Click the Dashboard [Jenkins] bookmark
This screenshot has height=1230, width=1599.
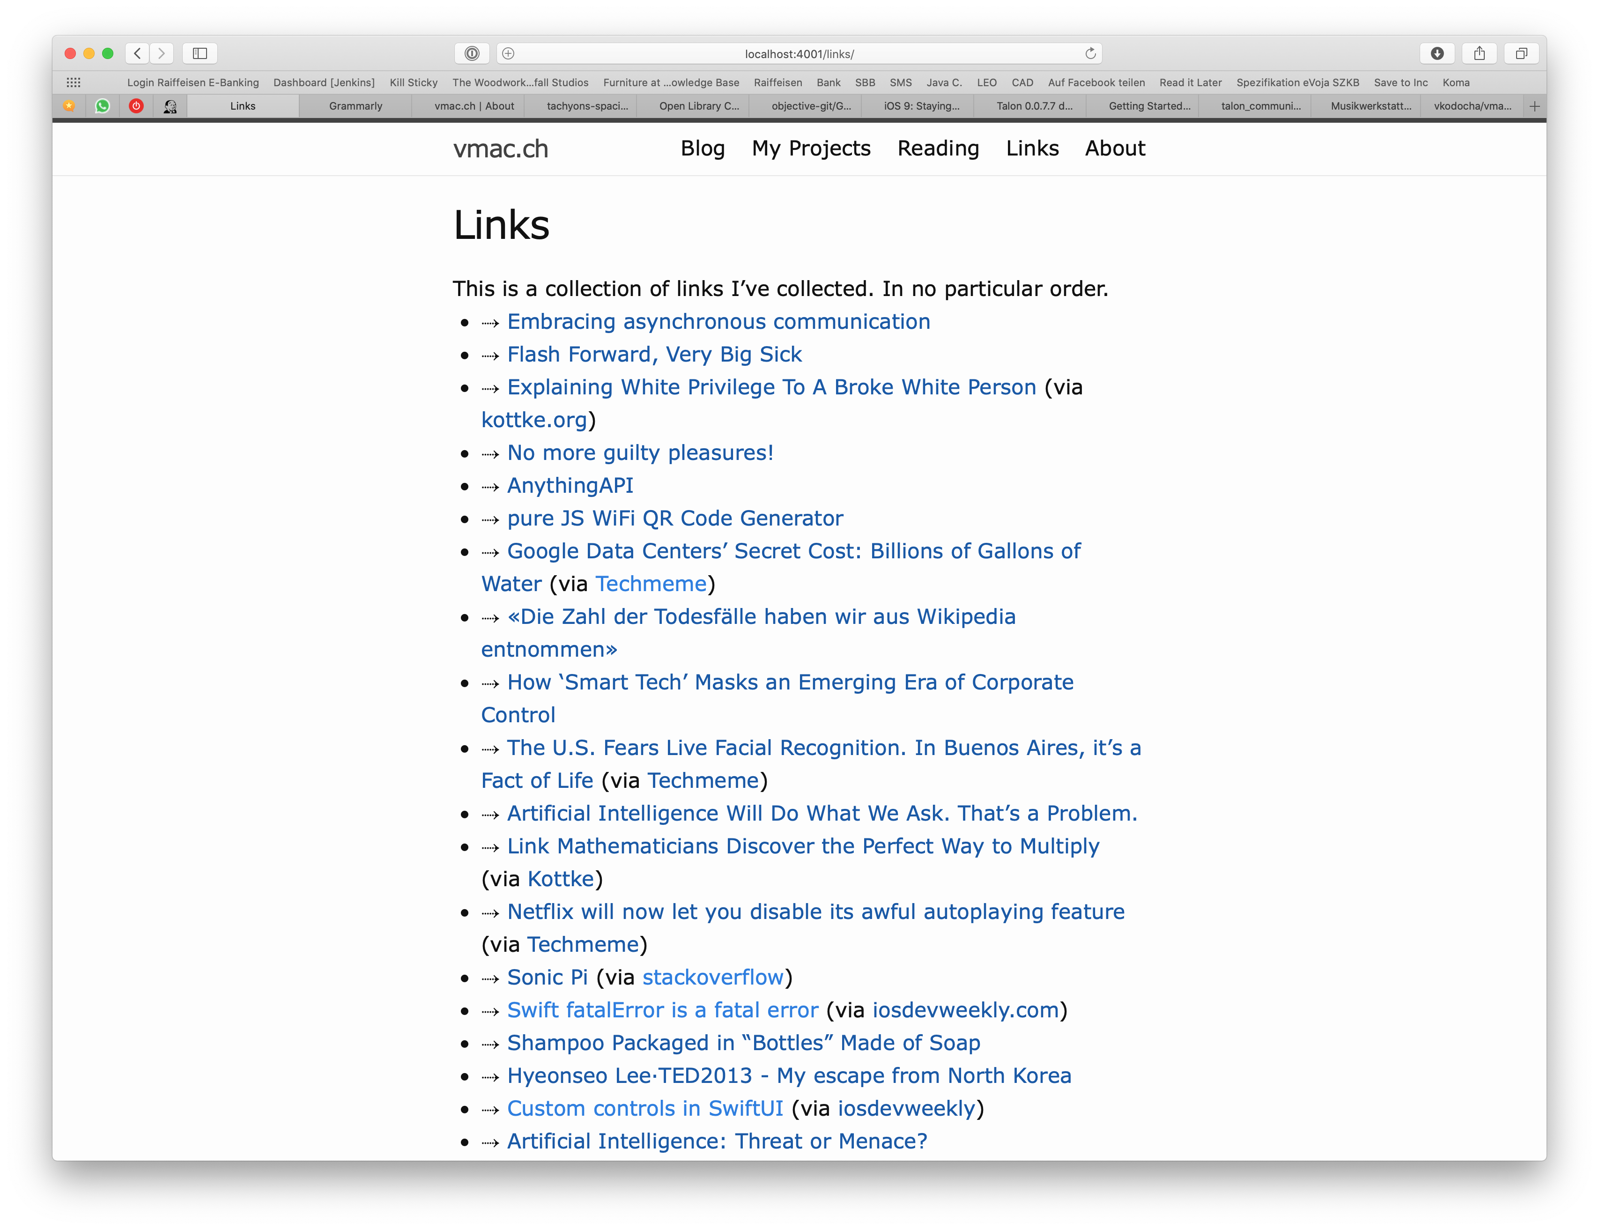pyautogui.click(x=324, y=83)
